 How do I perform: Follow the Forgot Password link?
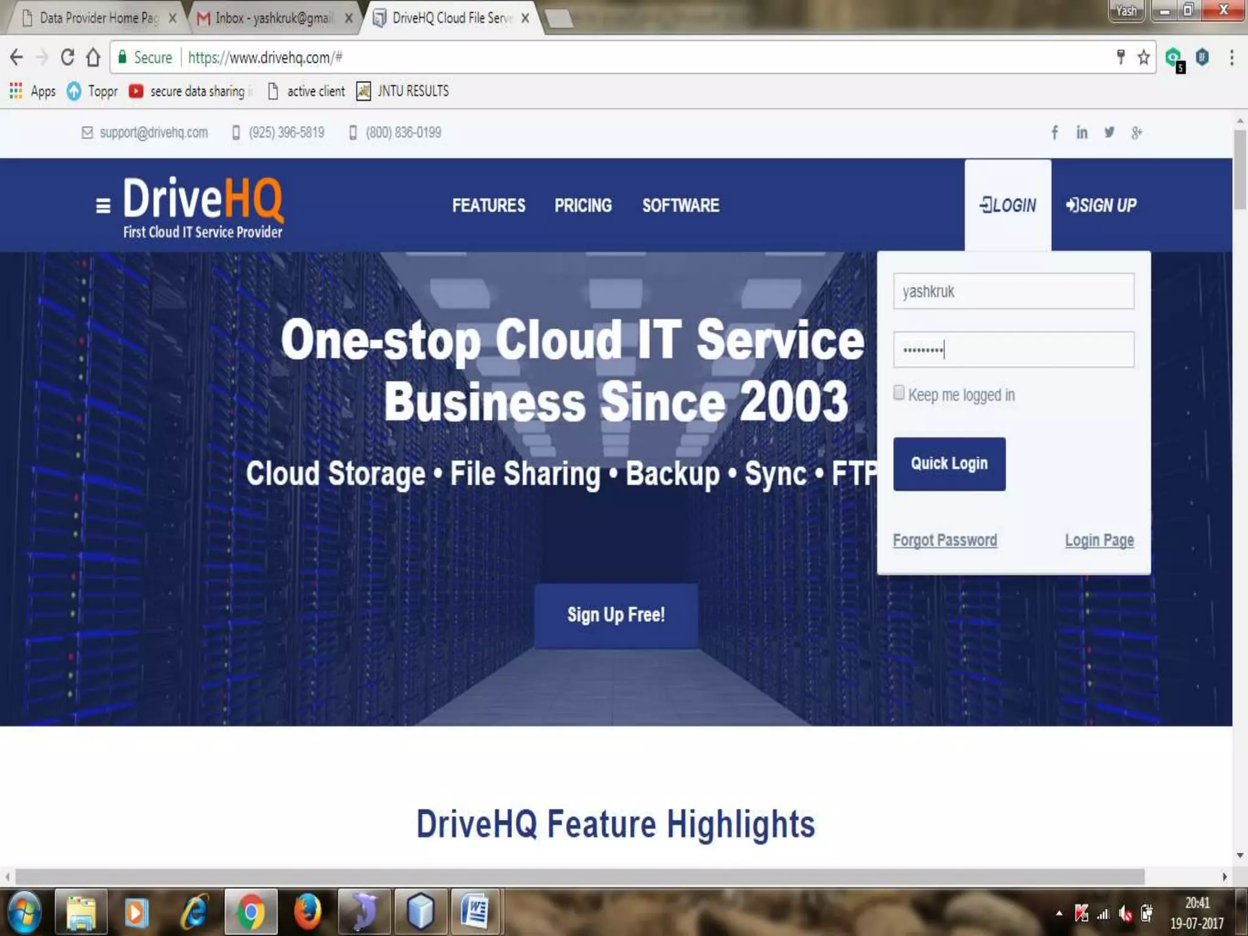click(x=945, y=540)
